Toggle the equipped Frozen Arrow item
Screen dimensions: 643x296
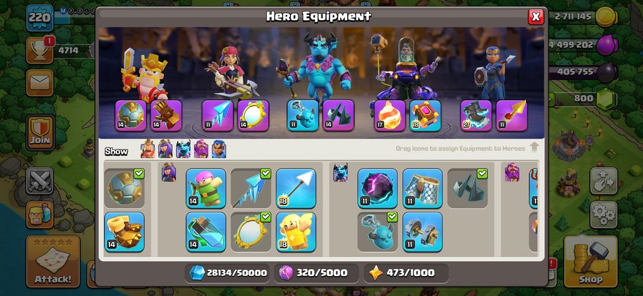coord(251,189)
